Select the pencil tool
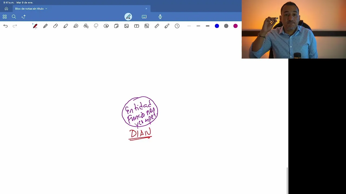The height and width of the screenshot is (194, 346). (45, 26)
